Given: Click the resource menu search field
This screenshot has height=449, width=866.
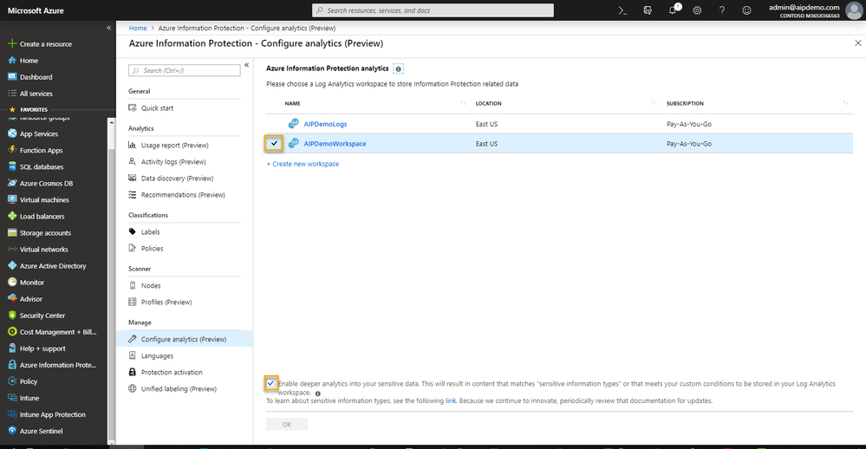Looking at the screenshot, I should tap(185, 71).
